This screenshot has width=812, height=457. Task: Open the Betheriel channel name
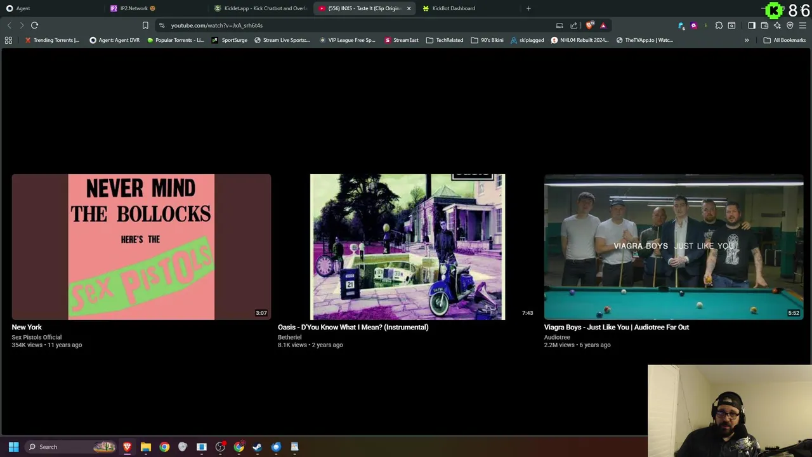tap(289, 338)
